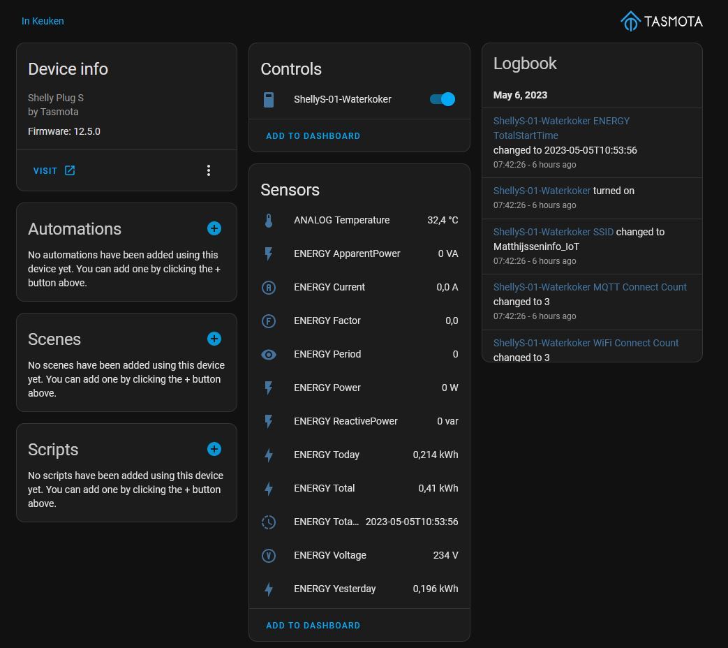Image resolution: width=728 pixels, height=648 pixels.
Task: Open ShellyS-01-Waterkoker SSID logbook entry
Action: click(x=553, y=232)
